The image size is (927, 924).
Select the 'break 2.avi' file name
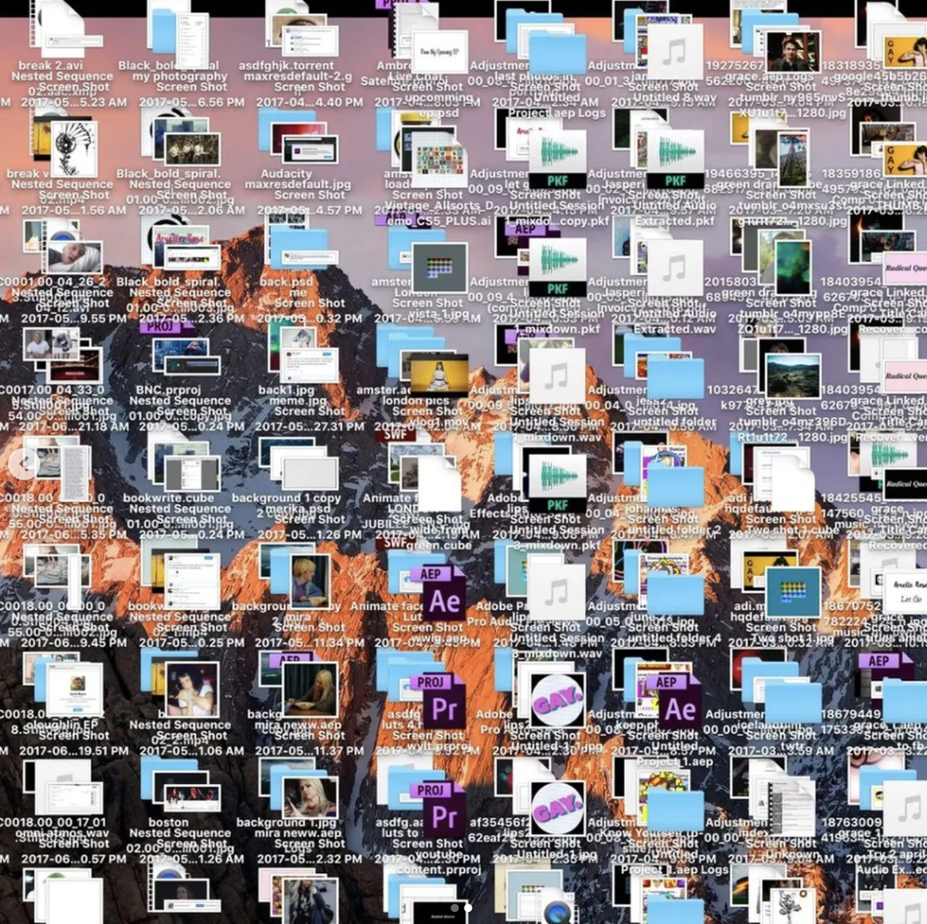pyautogui.click(x=51, y=66)
